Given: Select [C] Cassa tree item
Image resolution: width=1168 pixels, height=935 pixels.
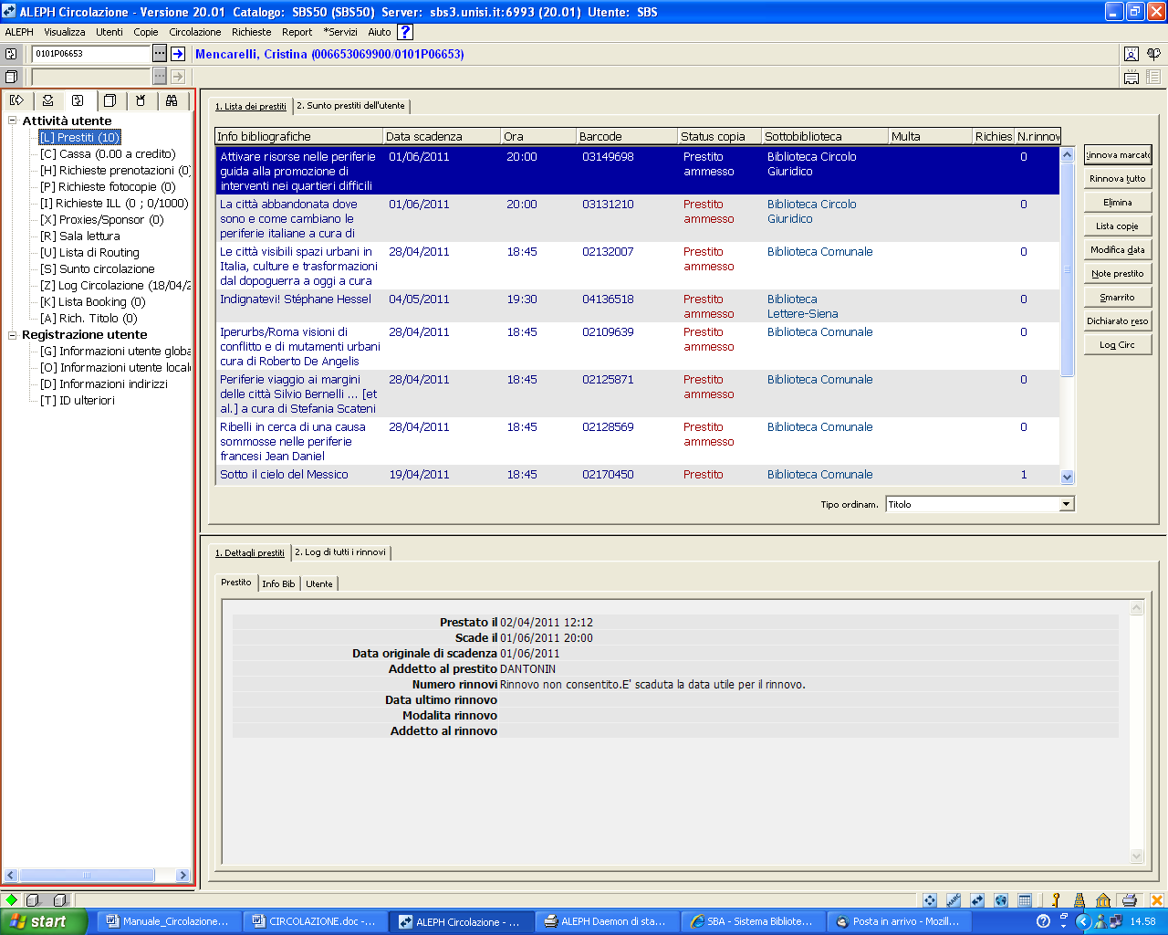Looking at the screenshot, I should click(108, 154).
